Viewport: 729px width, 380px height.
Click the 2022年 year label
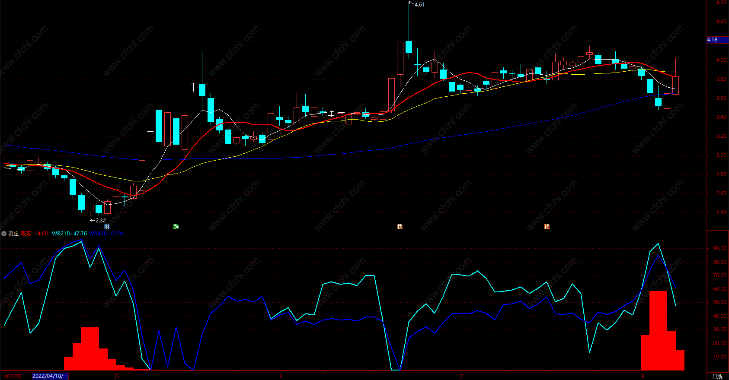tap(13, 376)
